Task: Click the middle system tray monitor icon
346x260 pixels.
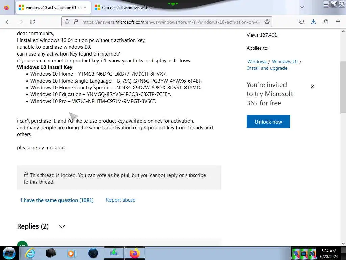Action: tap(304, 254)
